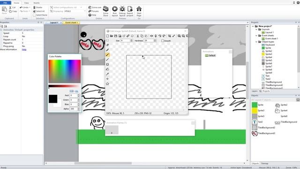Viewport: 300px width, 169px height.
Task: Select Keyboard in the Projects tree
Action: pyautogui.click(x=268, y=45)
